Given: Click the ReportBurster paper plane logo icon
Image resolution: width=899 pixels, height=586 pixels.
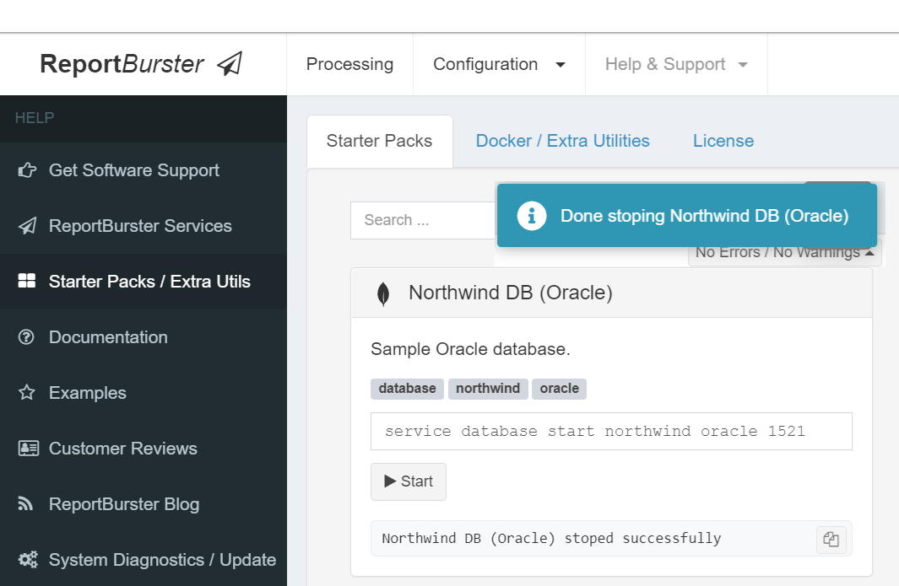Looking at the screenshot, I should point(229,62).
